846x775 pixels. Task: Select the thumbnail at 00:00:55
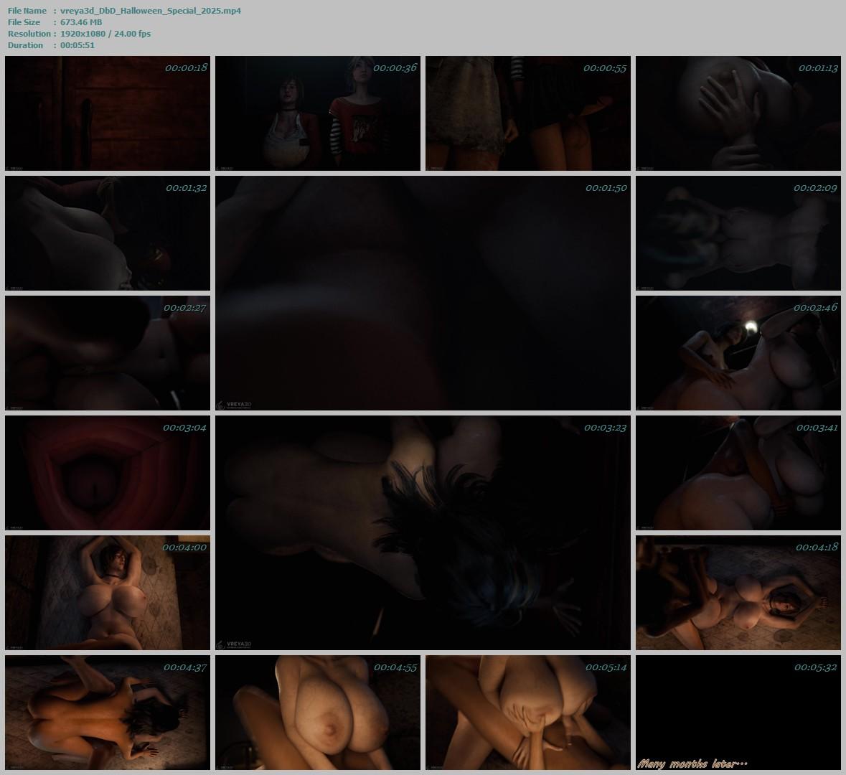click(528, 113)
